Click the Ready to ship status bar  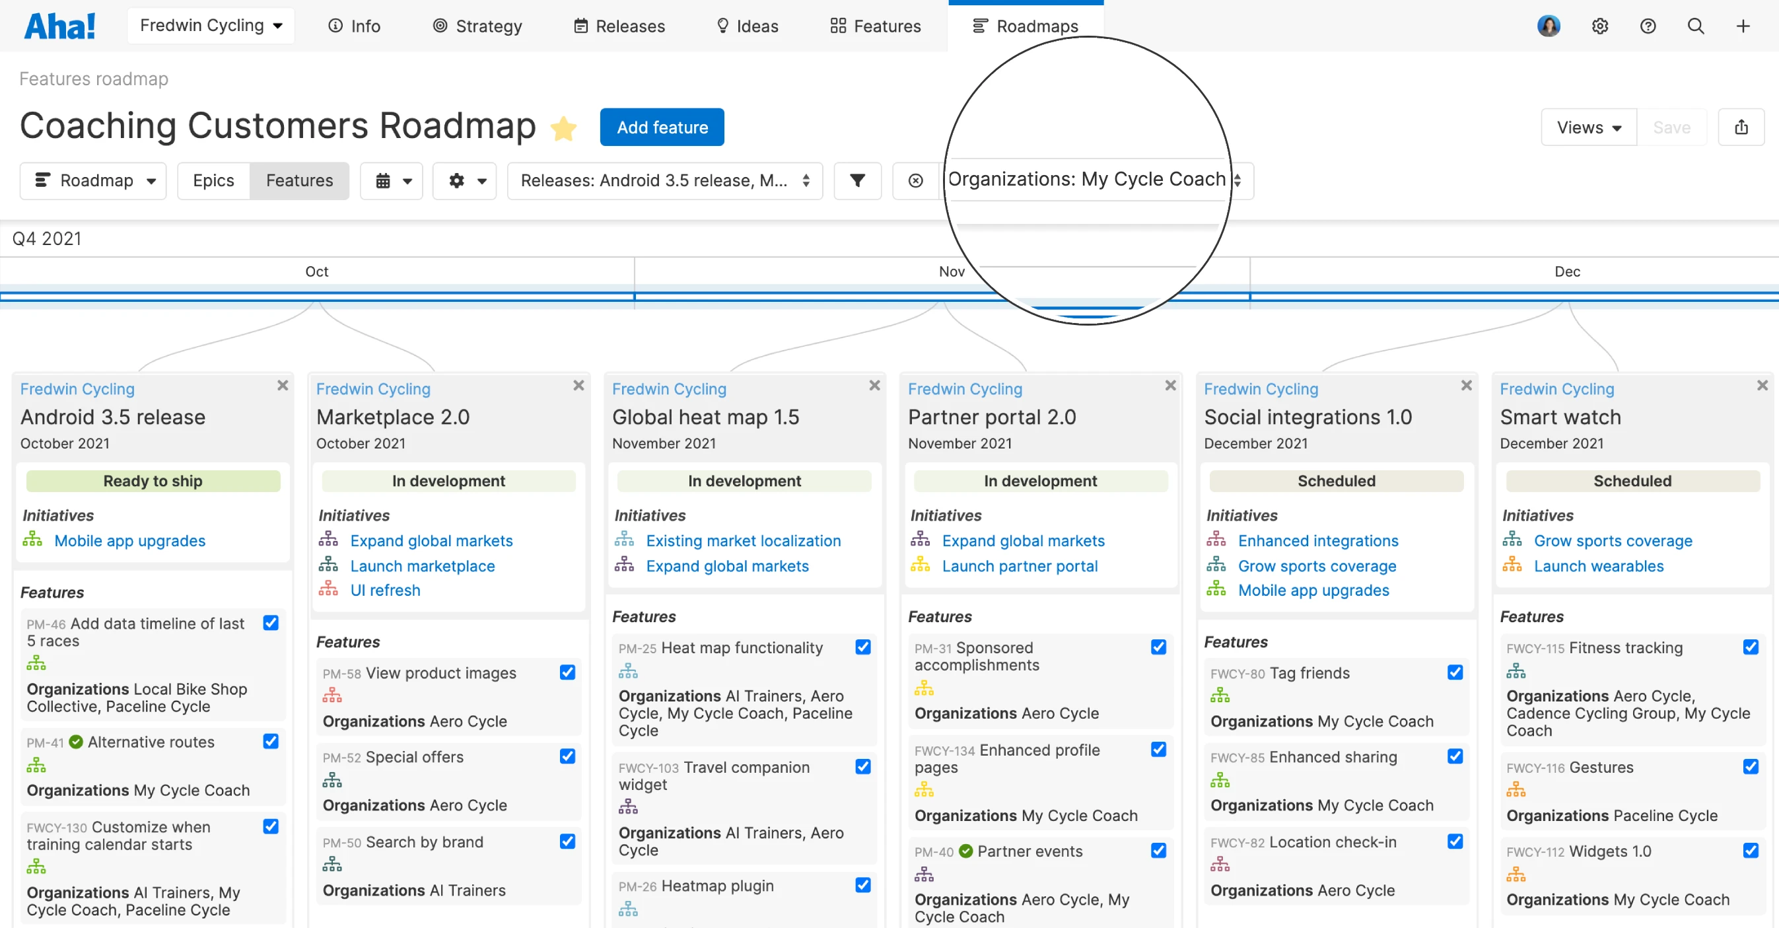pos(153,480)
